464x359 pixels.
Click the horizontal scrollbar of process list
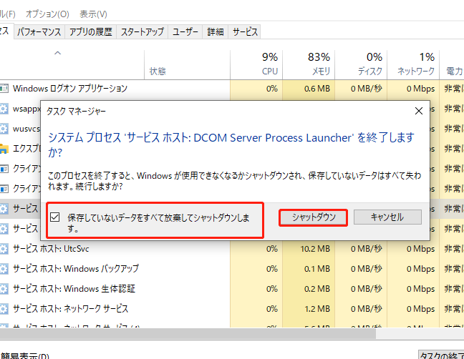[188, 333]
